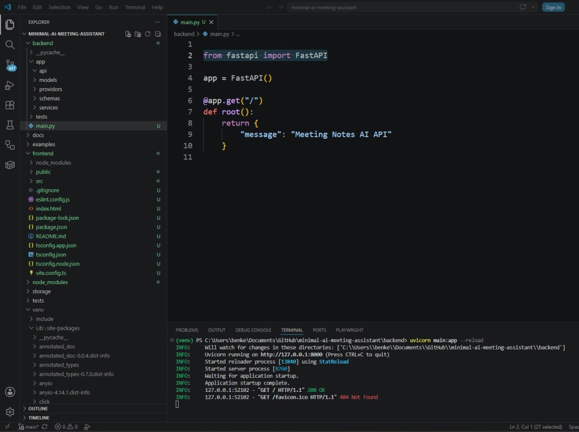579x432 pixels.
Task: Open dropdown arrow next to chat icon
Action: pos(533,7)
